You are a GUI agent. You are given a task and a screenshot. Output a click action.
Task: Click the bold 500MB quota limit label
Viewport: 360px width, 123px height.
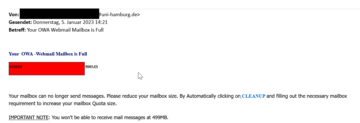pyautogui.click(x=92, y=67)
